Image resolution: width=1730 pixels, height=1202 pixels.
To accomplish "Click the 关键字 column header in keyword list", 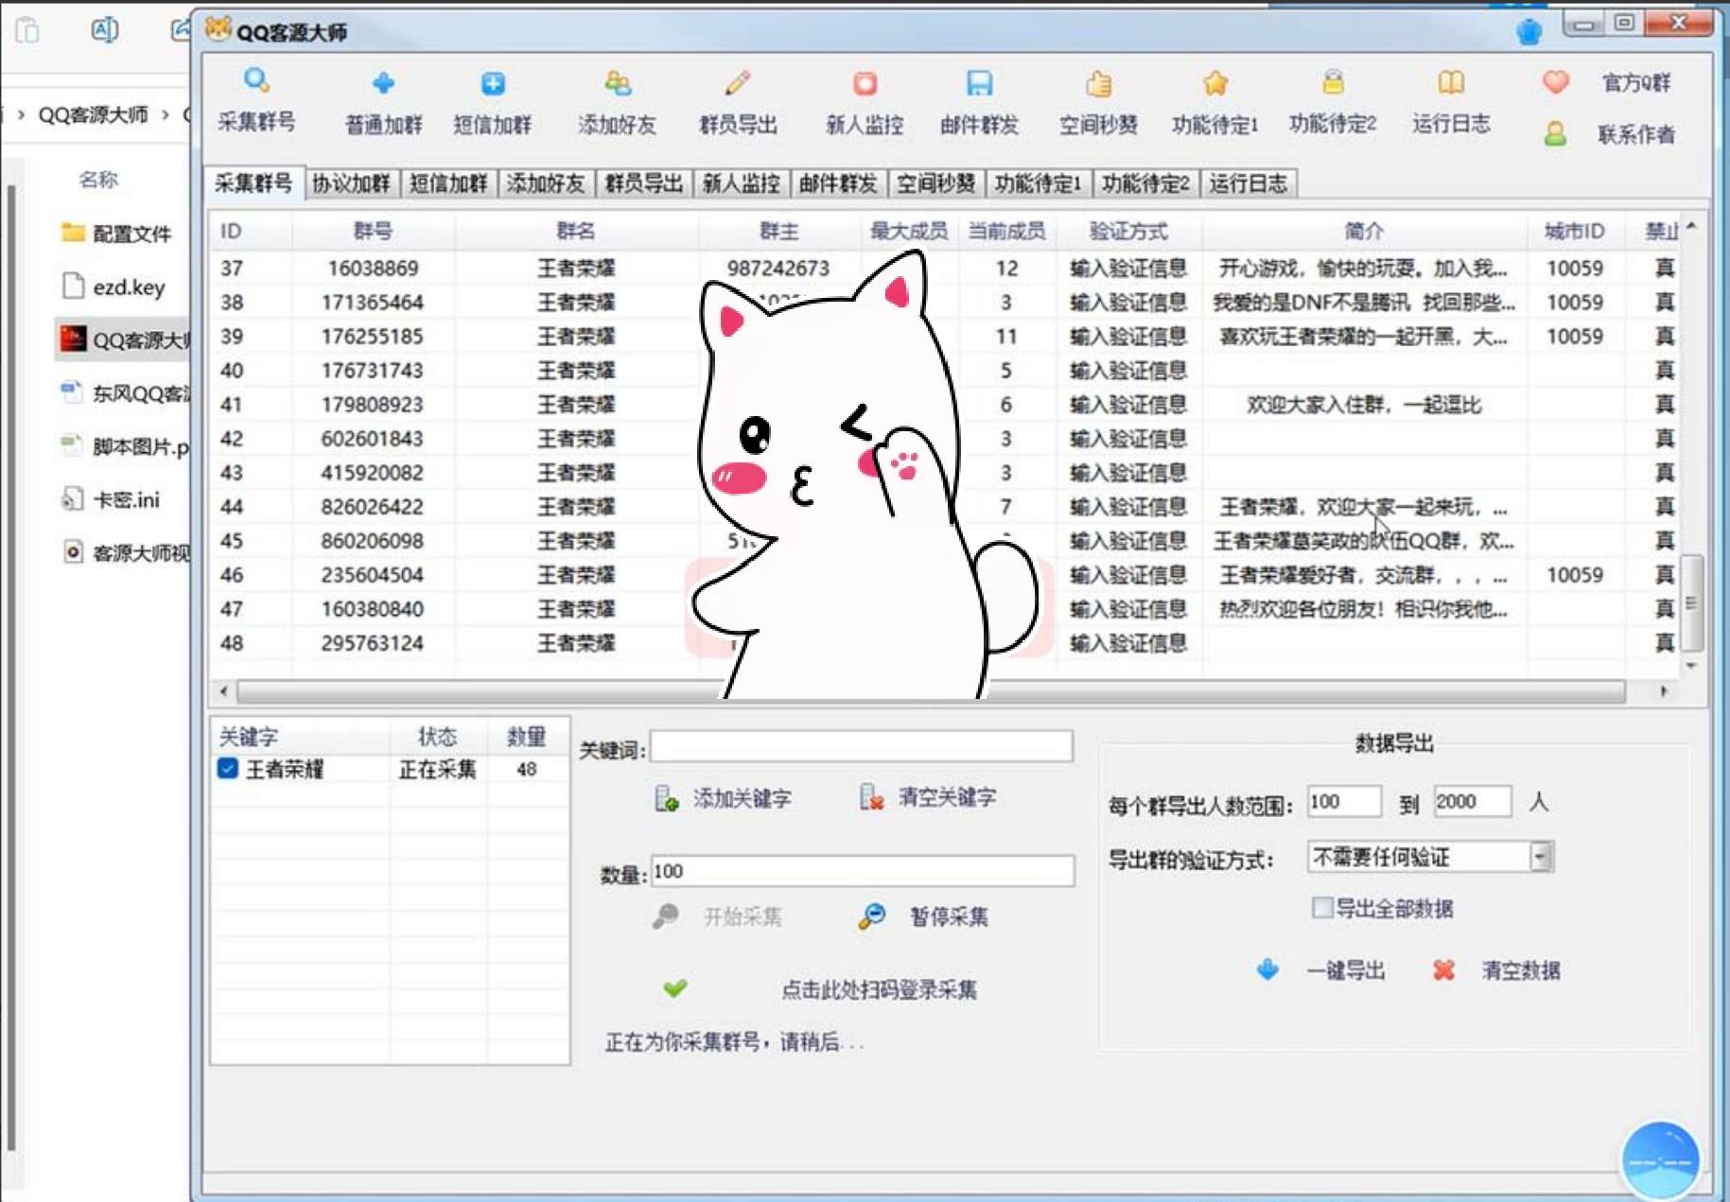I will click(x=299, y=736).
